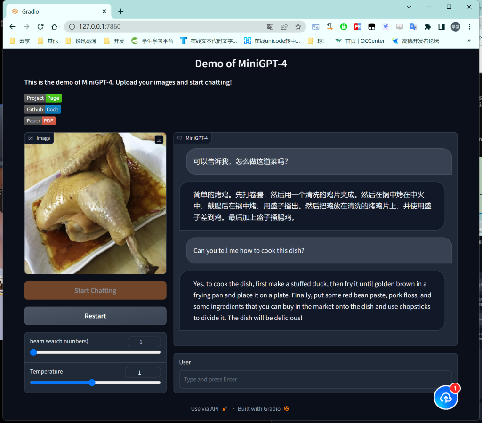Open 在线unicode转中 bookmark
This screenshot has height=423, width=482.
[x=272, y=41]
